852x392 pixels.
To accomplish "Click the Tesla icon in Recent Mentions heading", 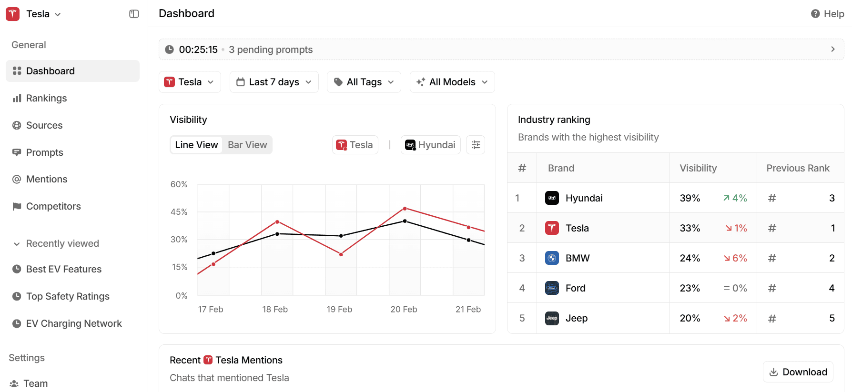I will point(208,360).
